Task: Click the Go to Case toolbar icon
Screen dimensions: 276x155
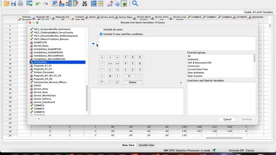Action: pos(55,3)
